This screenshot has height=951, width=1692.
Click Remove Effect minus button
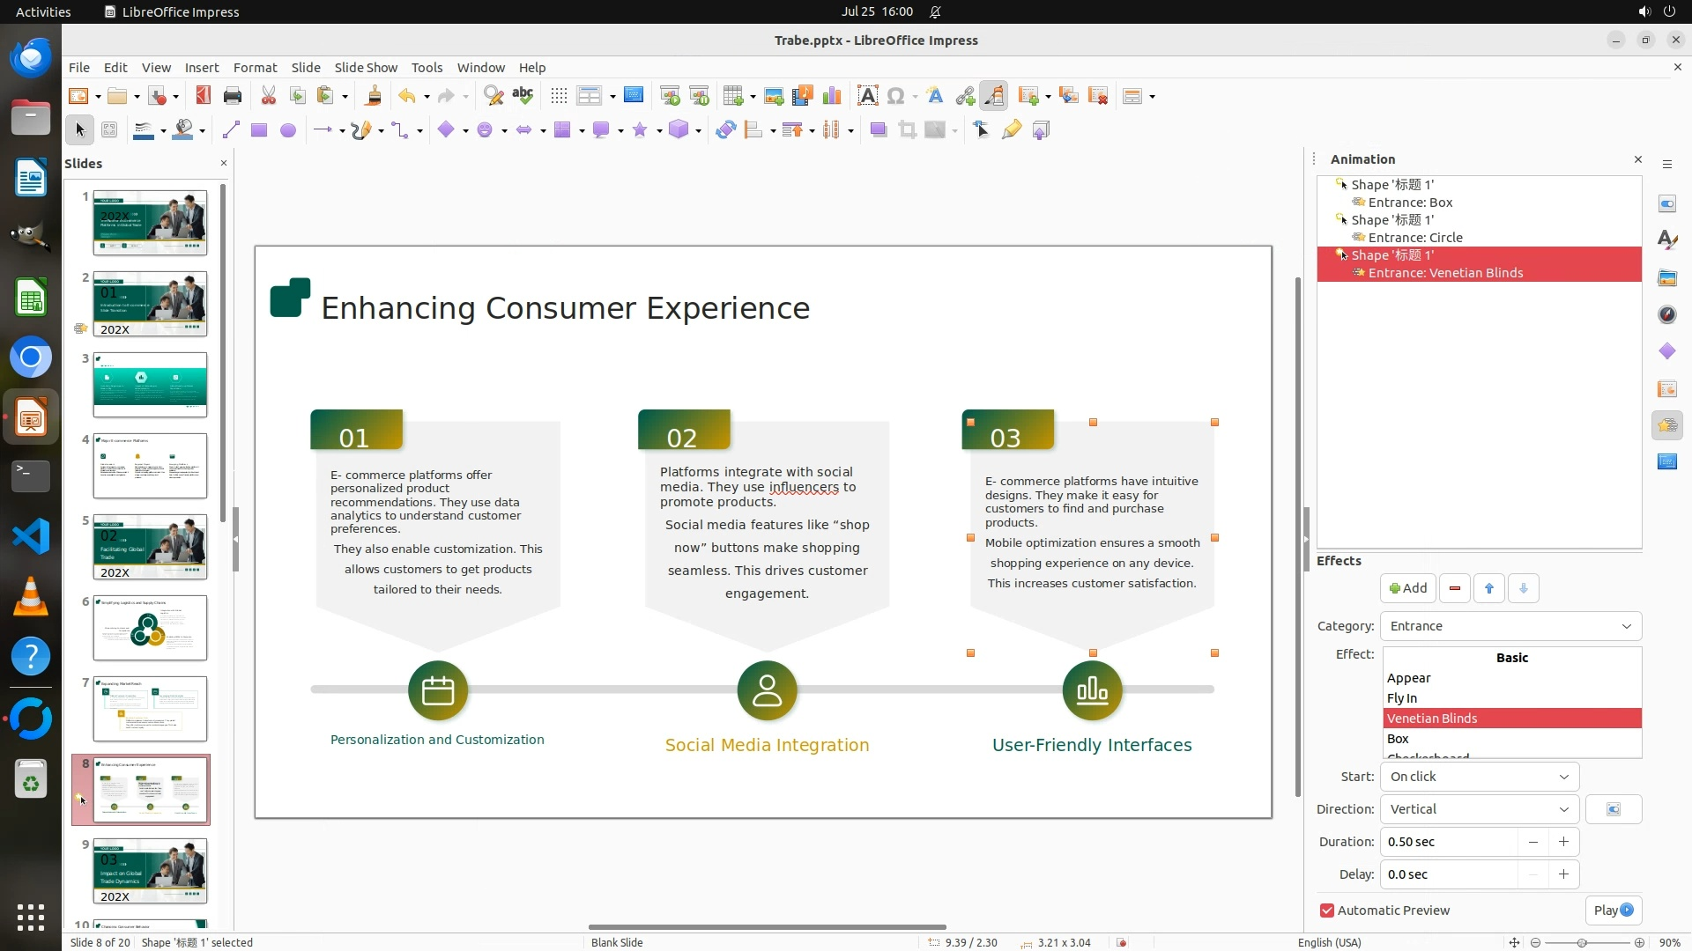pos(1454,588)
